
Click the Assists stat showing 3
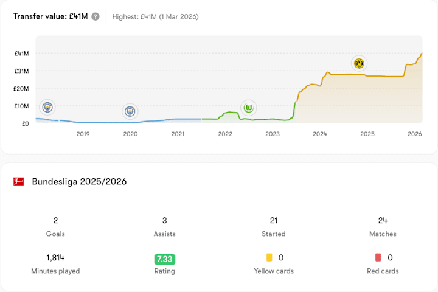(164, 226)
